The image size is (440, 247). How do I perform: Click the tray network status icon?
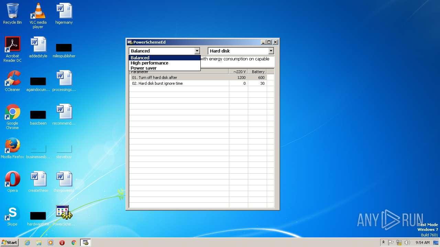tap(399, 243)
